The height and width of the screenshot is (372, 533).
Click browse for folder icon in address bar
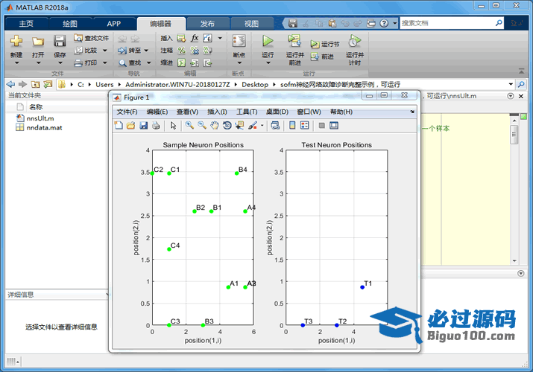48,84
